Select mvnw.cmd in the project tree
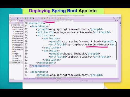This screenshot has width=130, height=97. tap(17, 60)
